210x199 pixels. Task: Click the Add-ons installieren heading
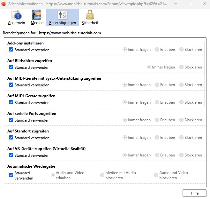coord(26,43)
